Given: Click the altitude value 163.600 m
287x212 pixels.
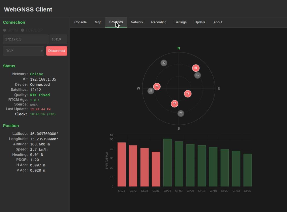Looking at the screenshot, I should [x=40, y=144].
